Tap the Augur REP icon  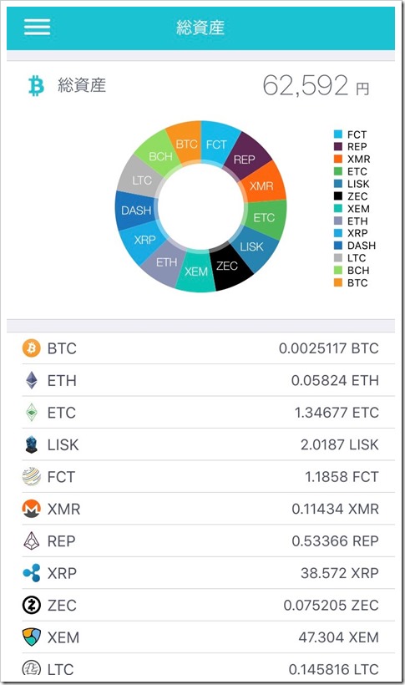click(x=32, y=540)
